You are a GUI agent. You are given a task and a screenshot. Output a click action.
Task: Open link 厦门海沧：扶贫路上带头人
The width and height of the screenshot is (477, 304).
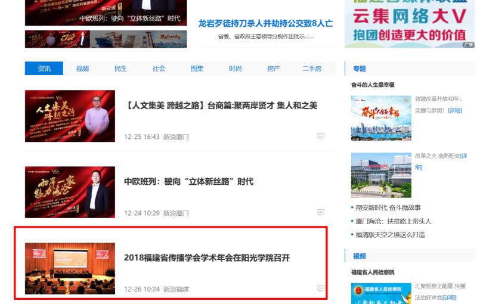[394, 221]
